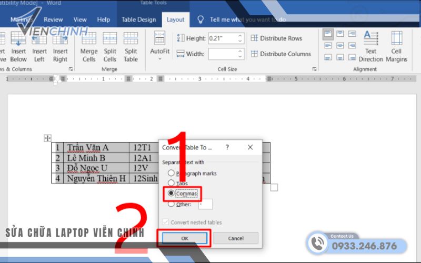Click dialog help question mark
Viewport: 421px width, 263px height.
227,147
